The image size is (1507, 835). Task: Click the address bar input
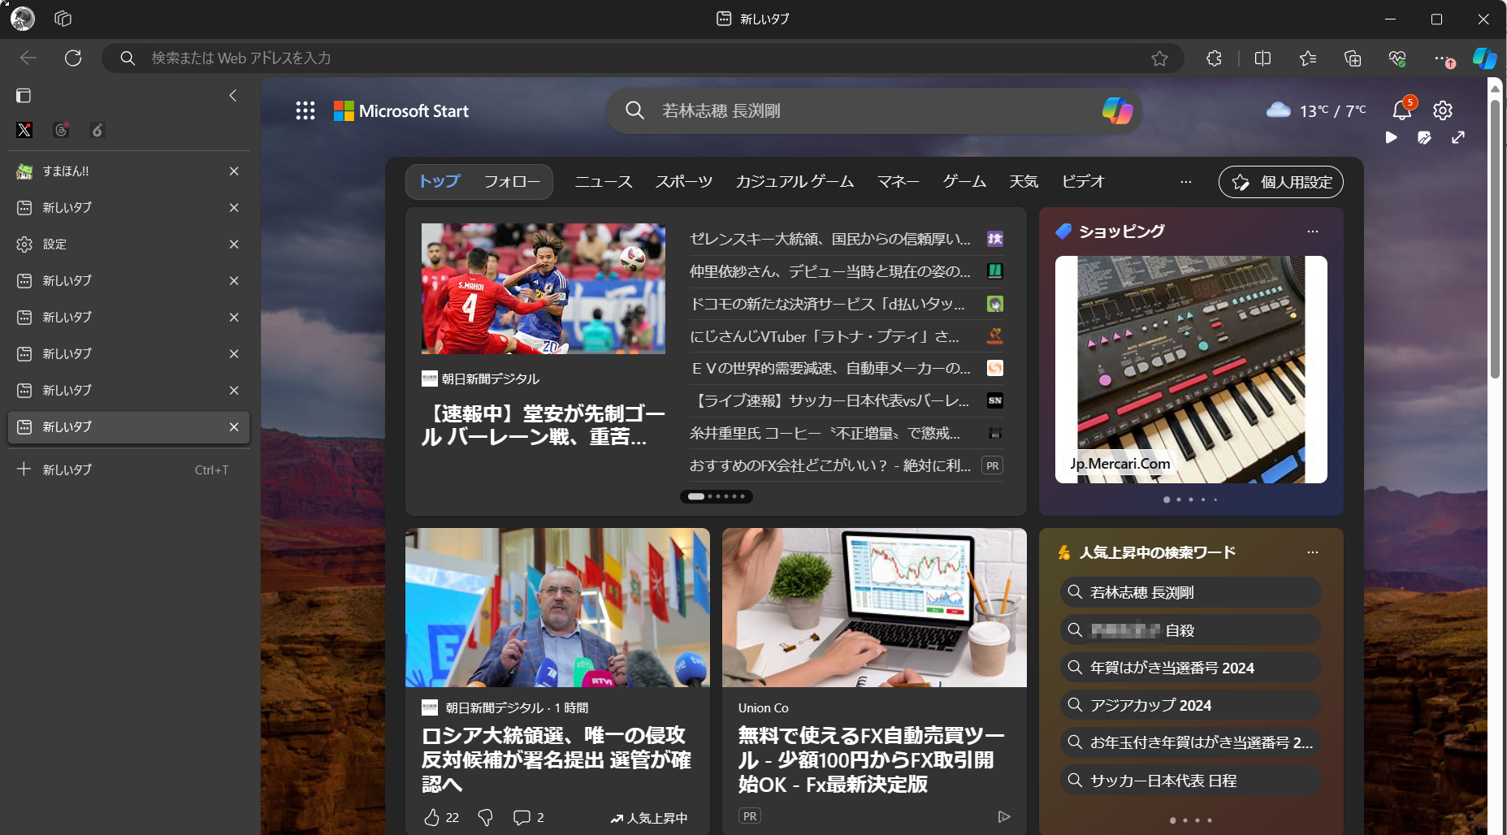642,58
